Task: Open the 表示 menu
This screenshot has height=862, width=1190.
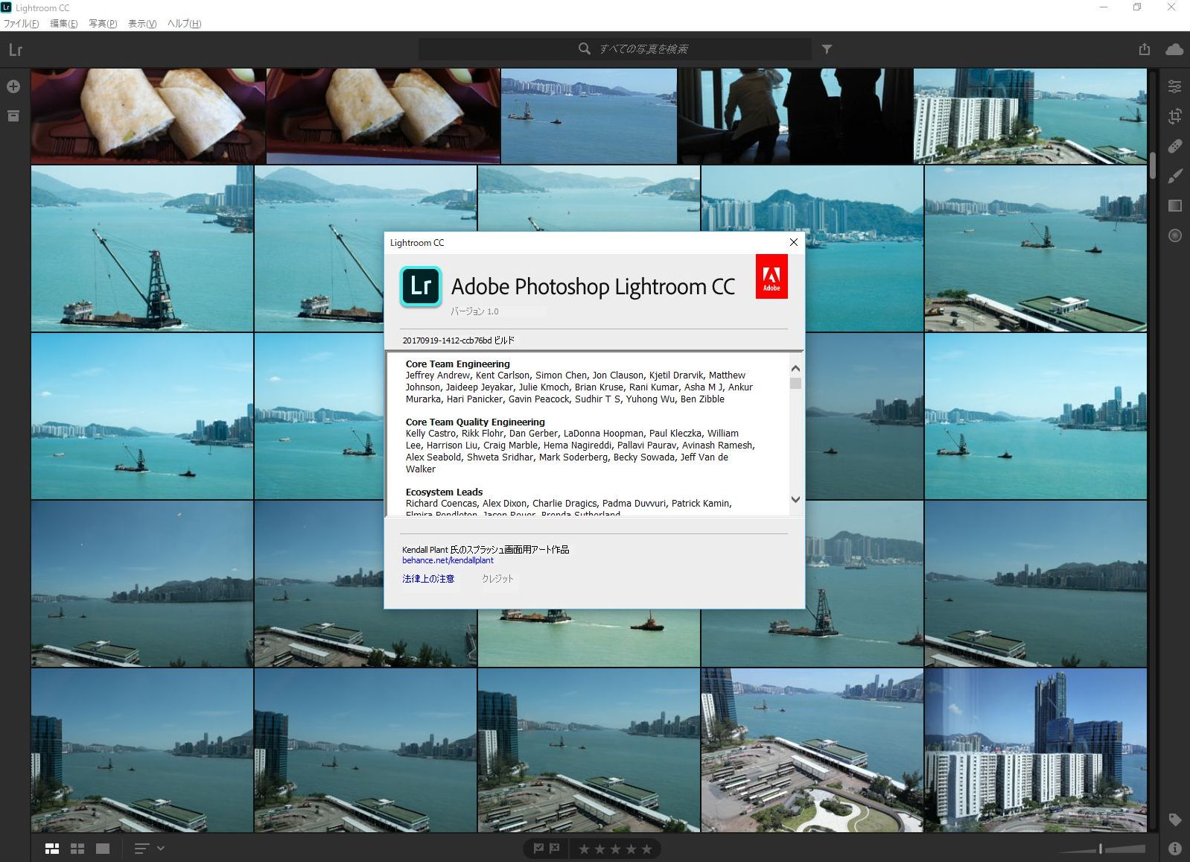Action: point(142,24)
